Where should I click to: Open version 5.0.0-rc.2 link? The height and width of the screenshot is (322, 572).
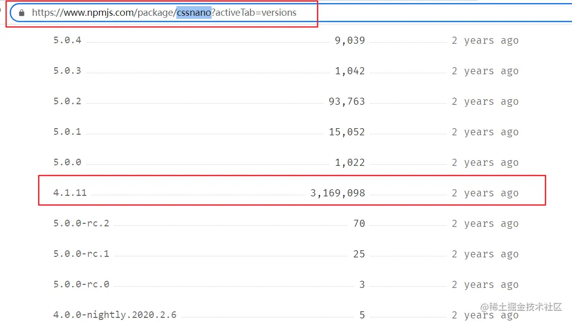coord(82,223)
